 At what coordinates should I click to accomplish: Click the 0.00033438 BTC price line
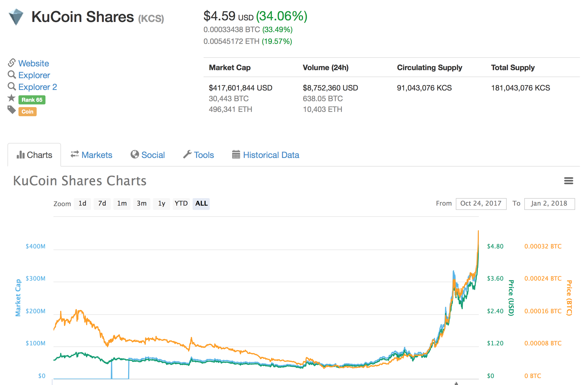248,29
